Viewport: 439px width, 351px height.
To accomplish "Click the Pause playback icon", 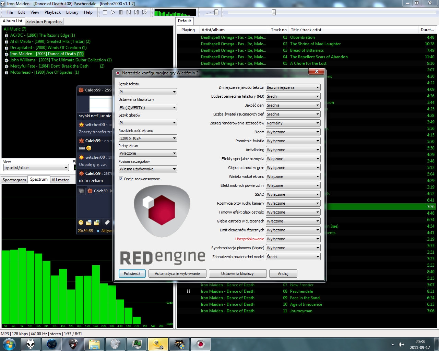I will 121,12.
